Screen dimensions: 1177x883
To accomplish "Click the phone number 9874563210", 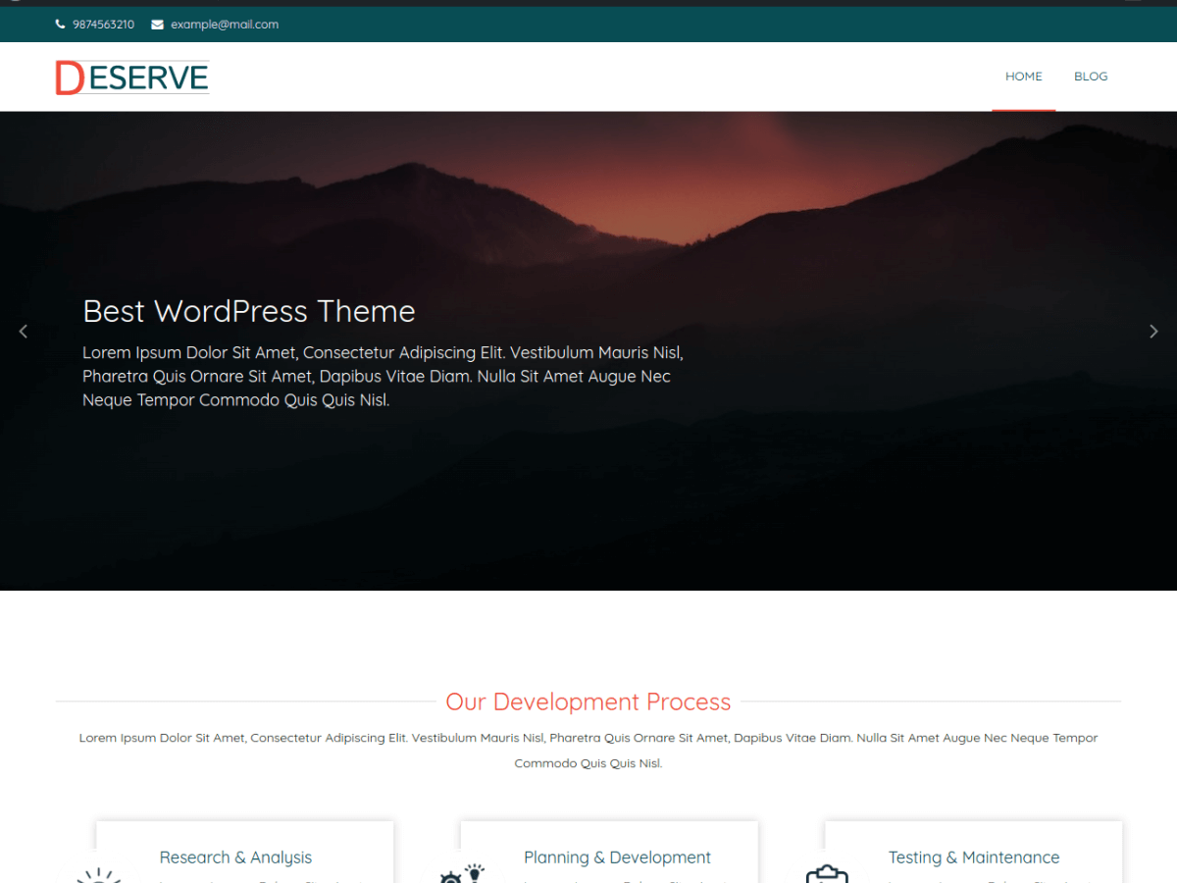I will pyautogui.click(x=103, y=25).
